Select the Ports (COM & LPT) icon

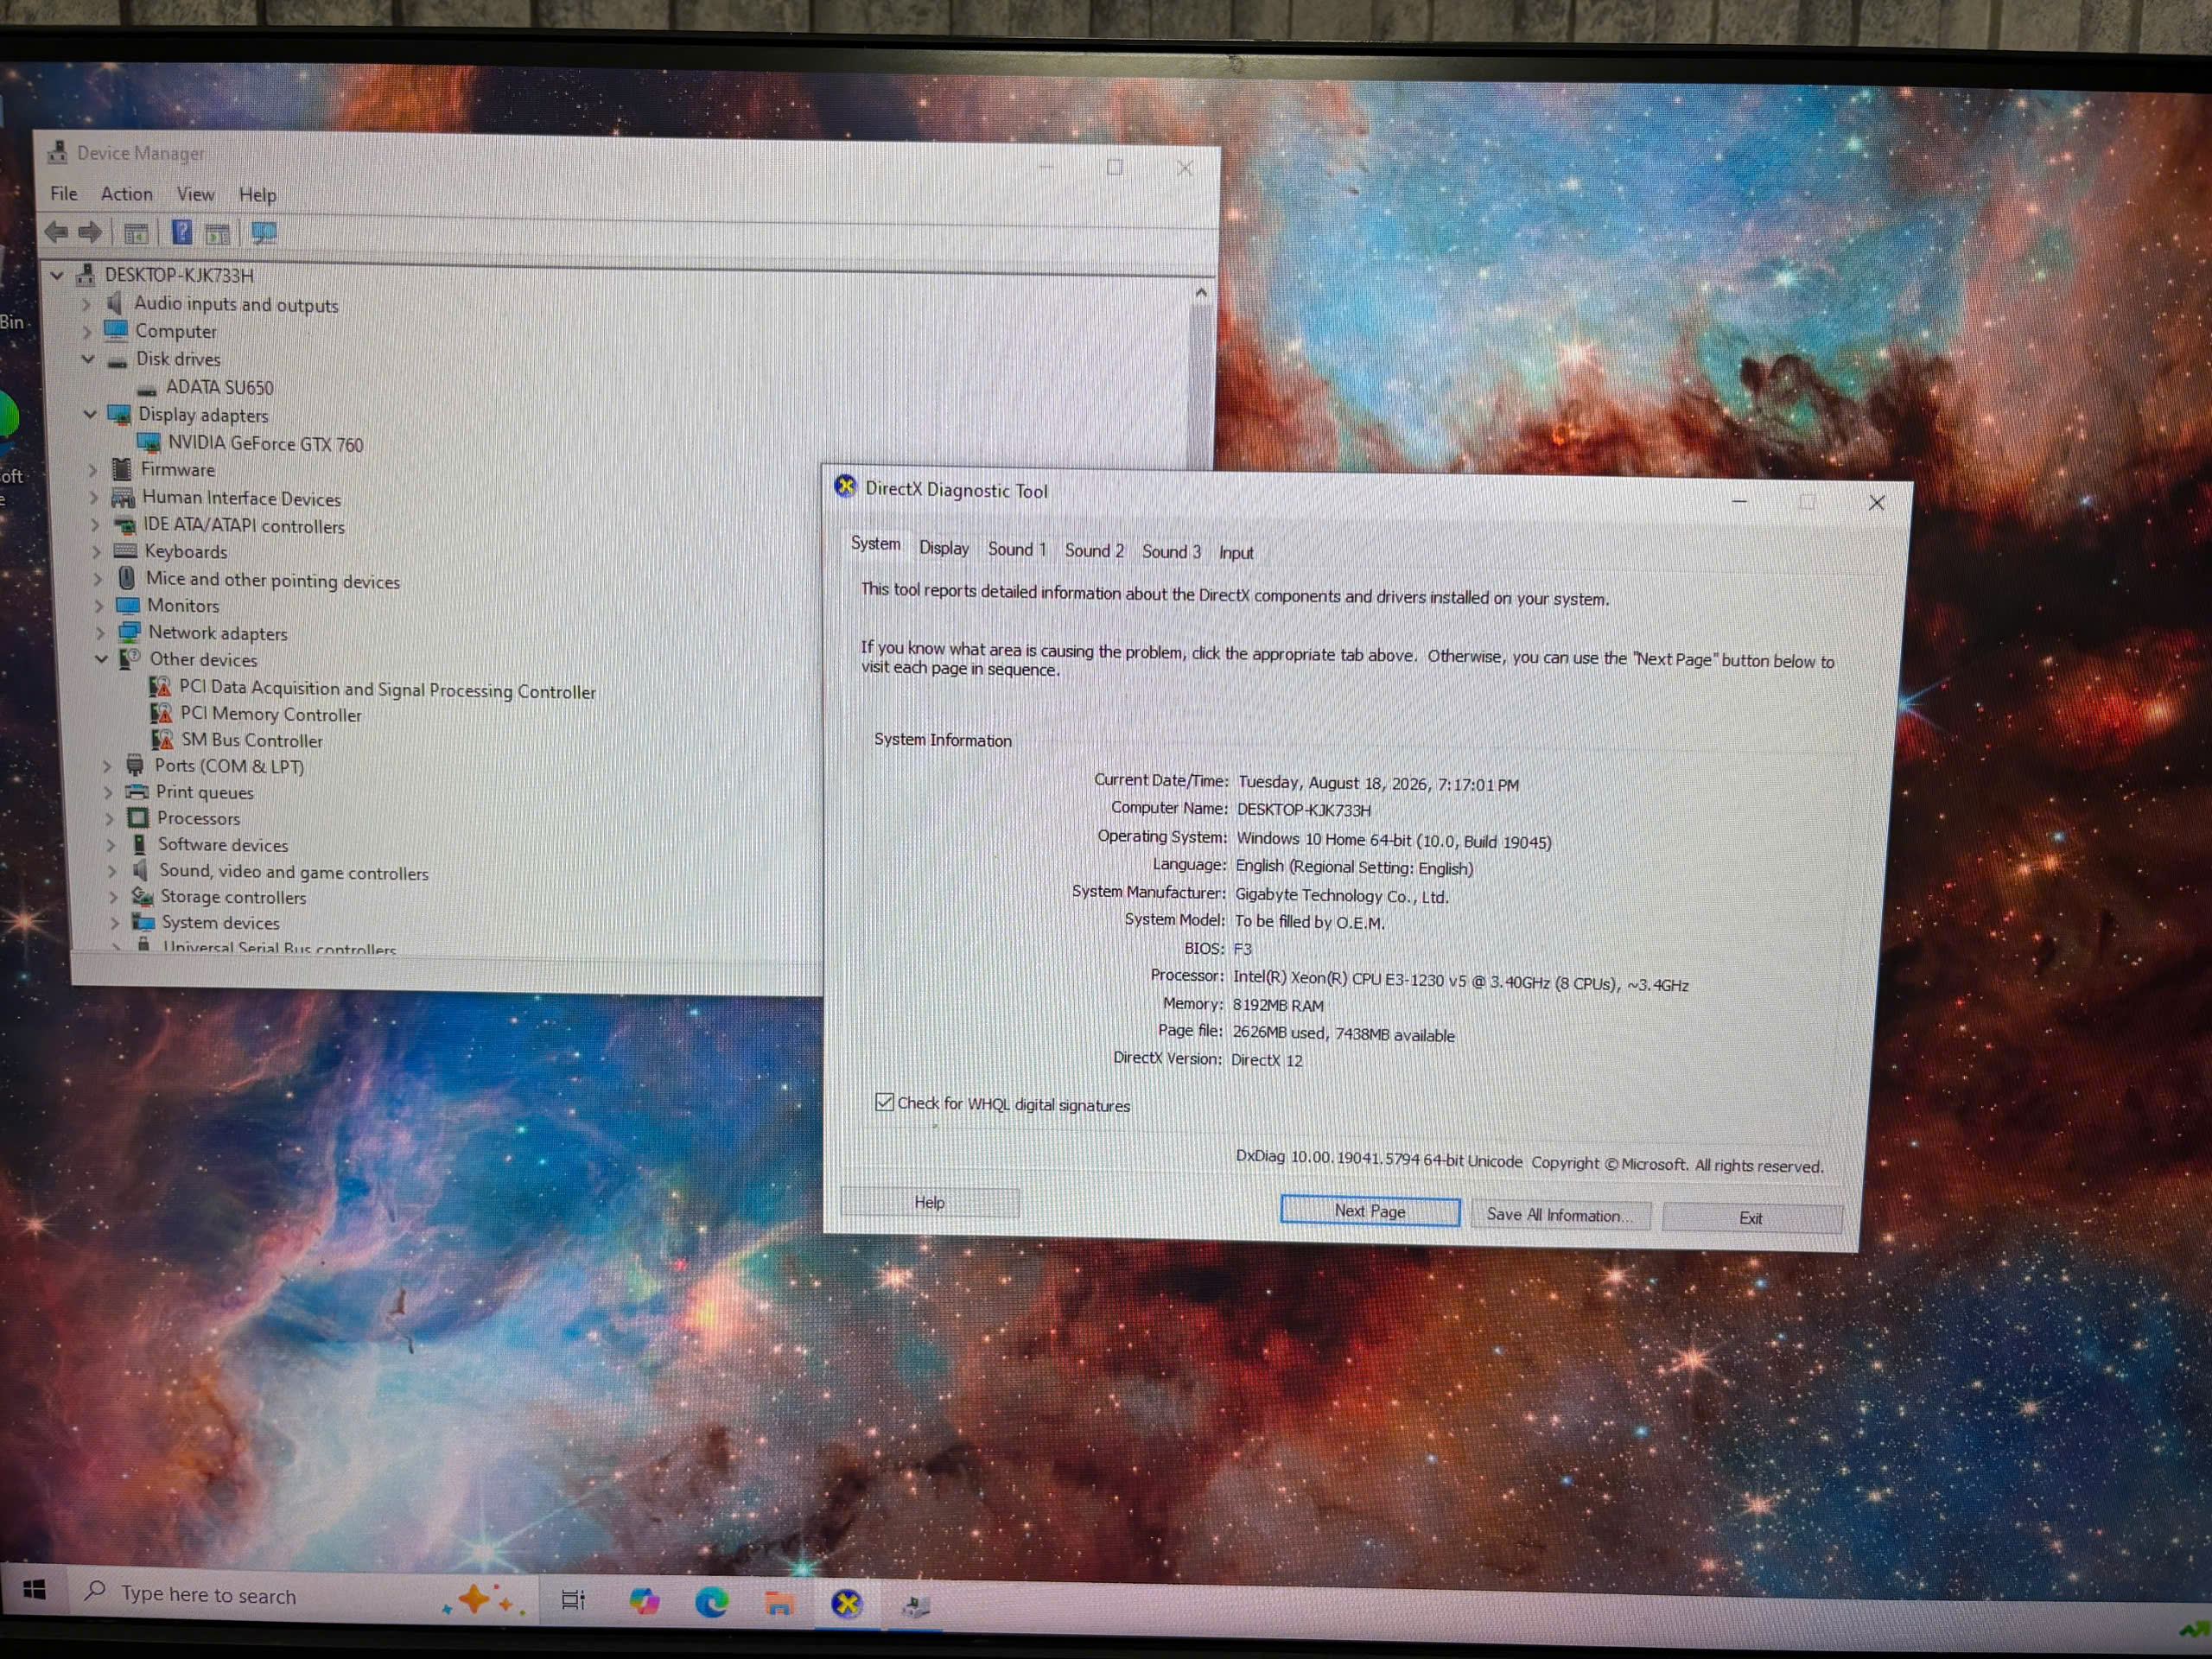click(x=135, y=765)
